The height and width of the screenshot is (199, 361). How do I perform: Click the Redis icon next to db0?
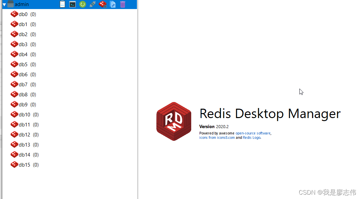(x=14, y=14)
